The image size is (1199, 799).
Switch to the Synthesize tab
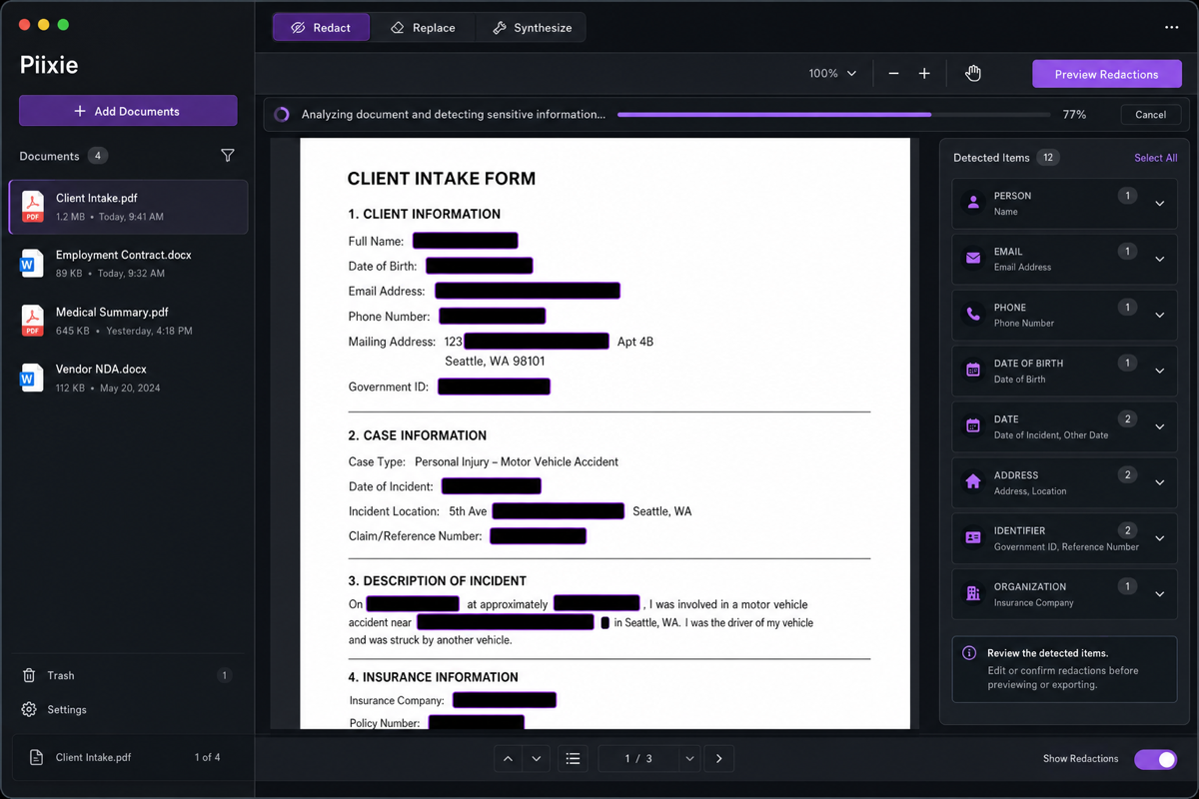[x=532, y=28]
